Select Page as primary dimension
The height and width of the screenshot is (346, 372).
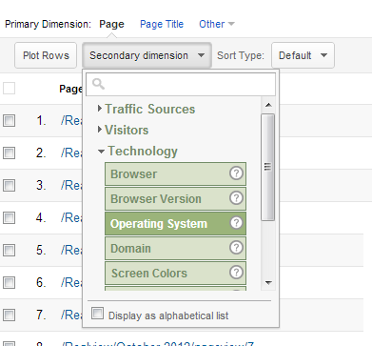pyautogui.click(x=111, y=24)
